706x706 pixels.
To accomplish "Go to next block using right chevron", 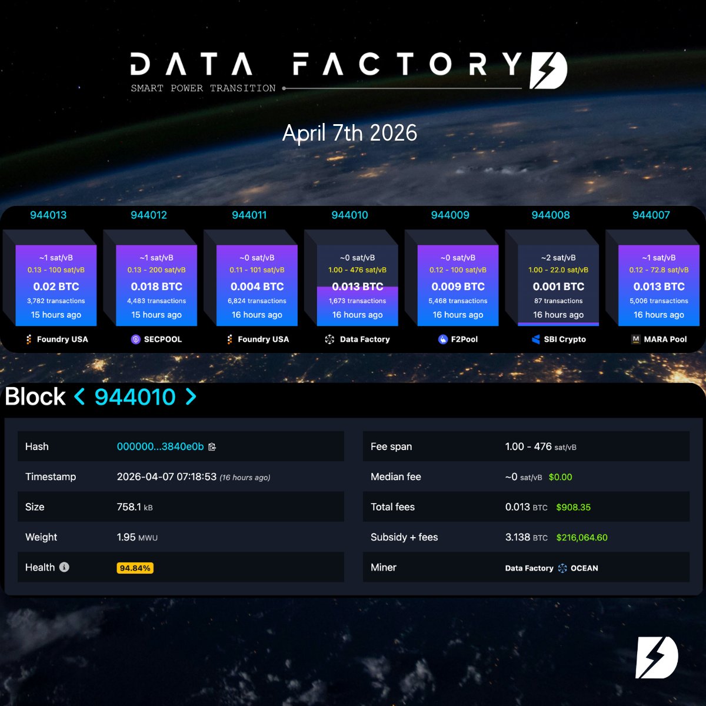I will point(191,397).
